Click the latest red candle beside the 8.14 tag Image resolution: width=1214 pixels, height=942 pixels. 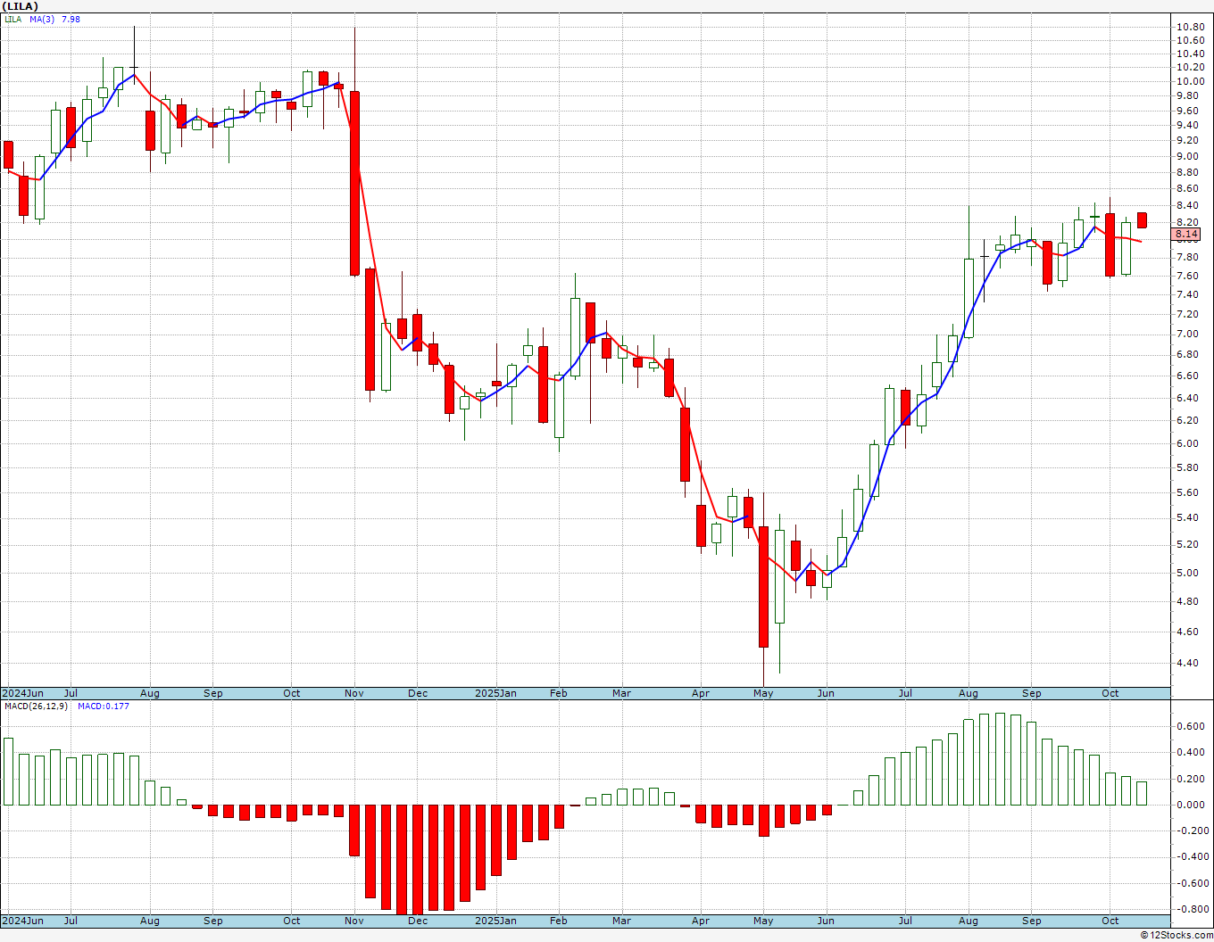[1142, 220]
